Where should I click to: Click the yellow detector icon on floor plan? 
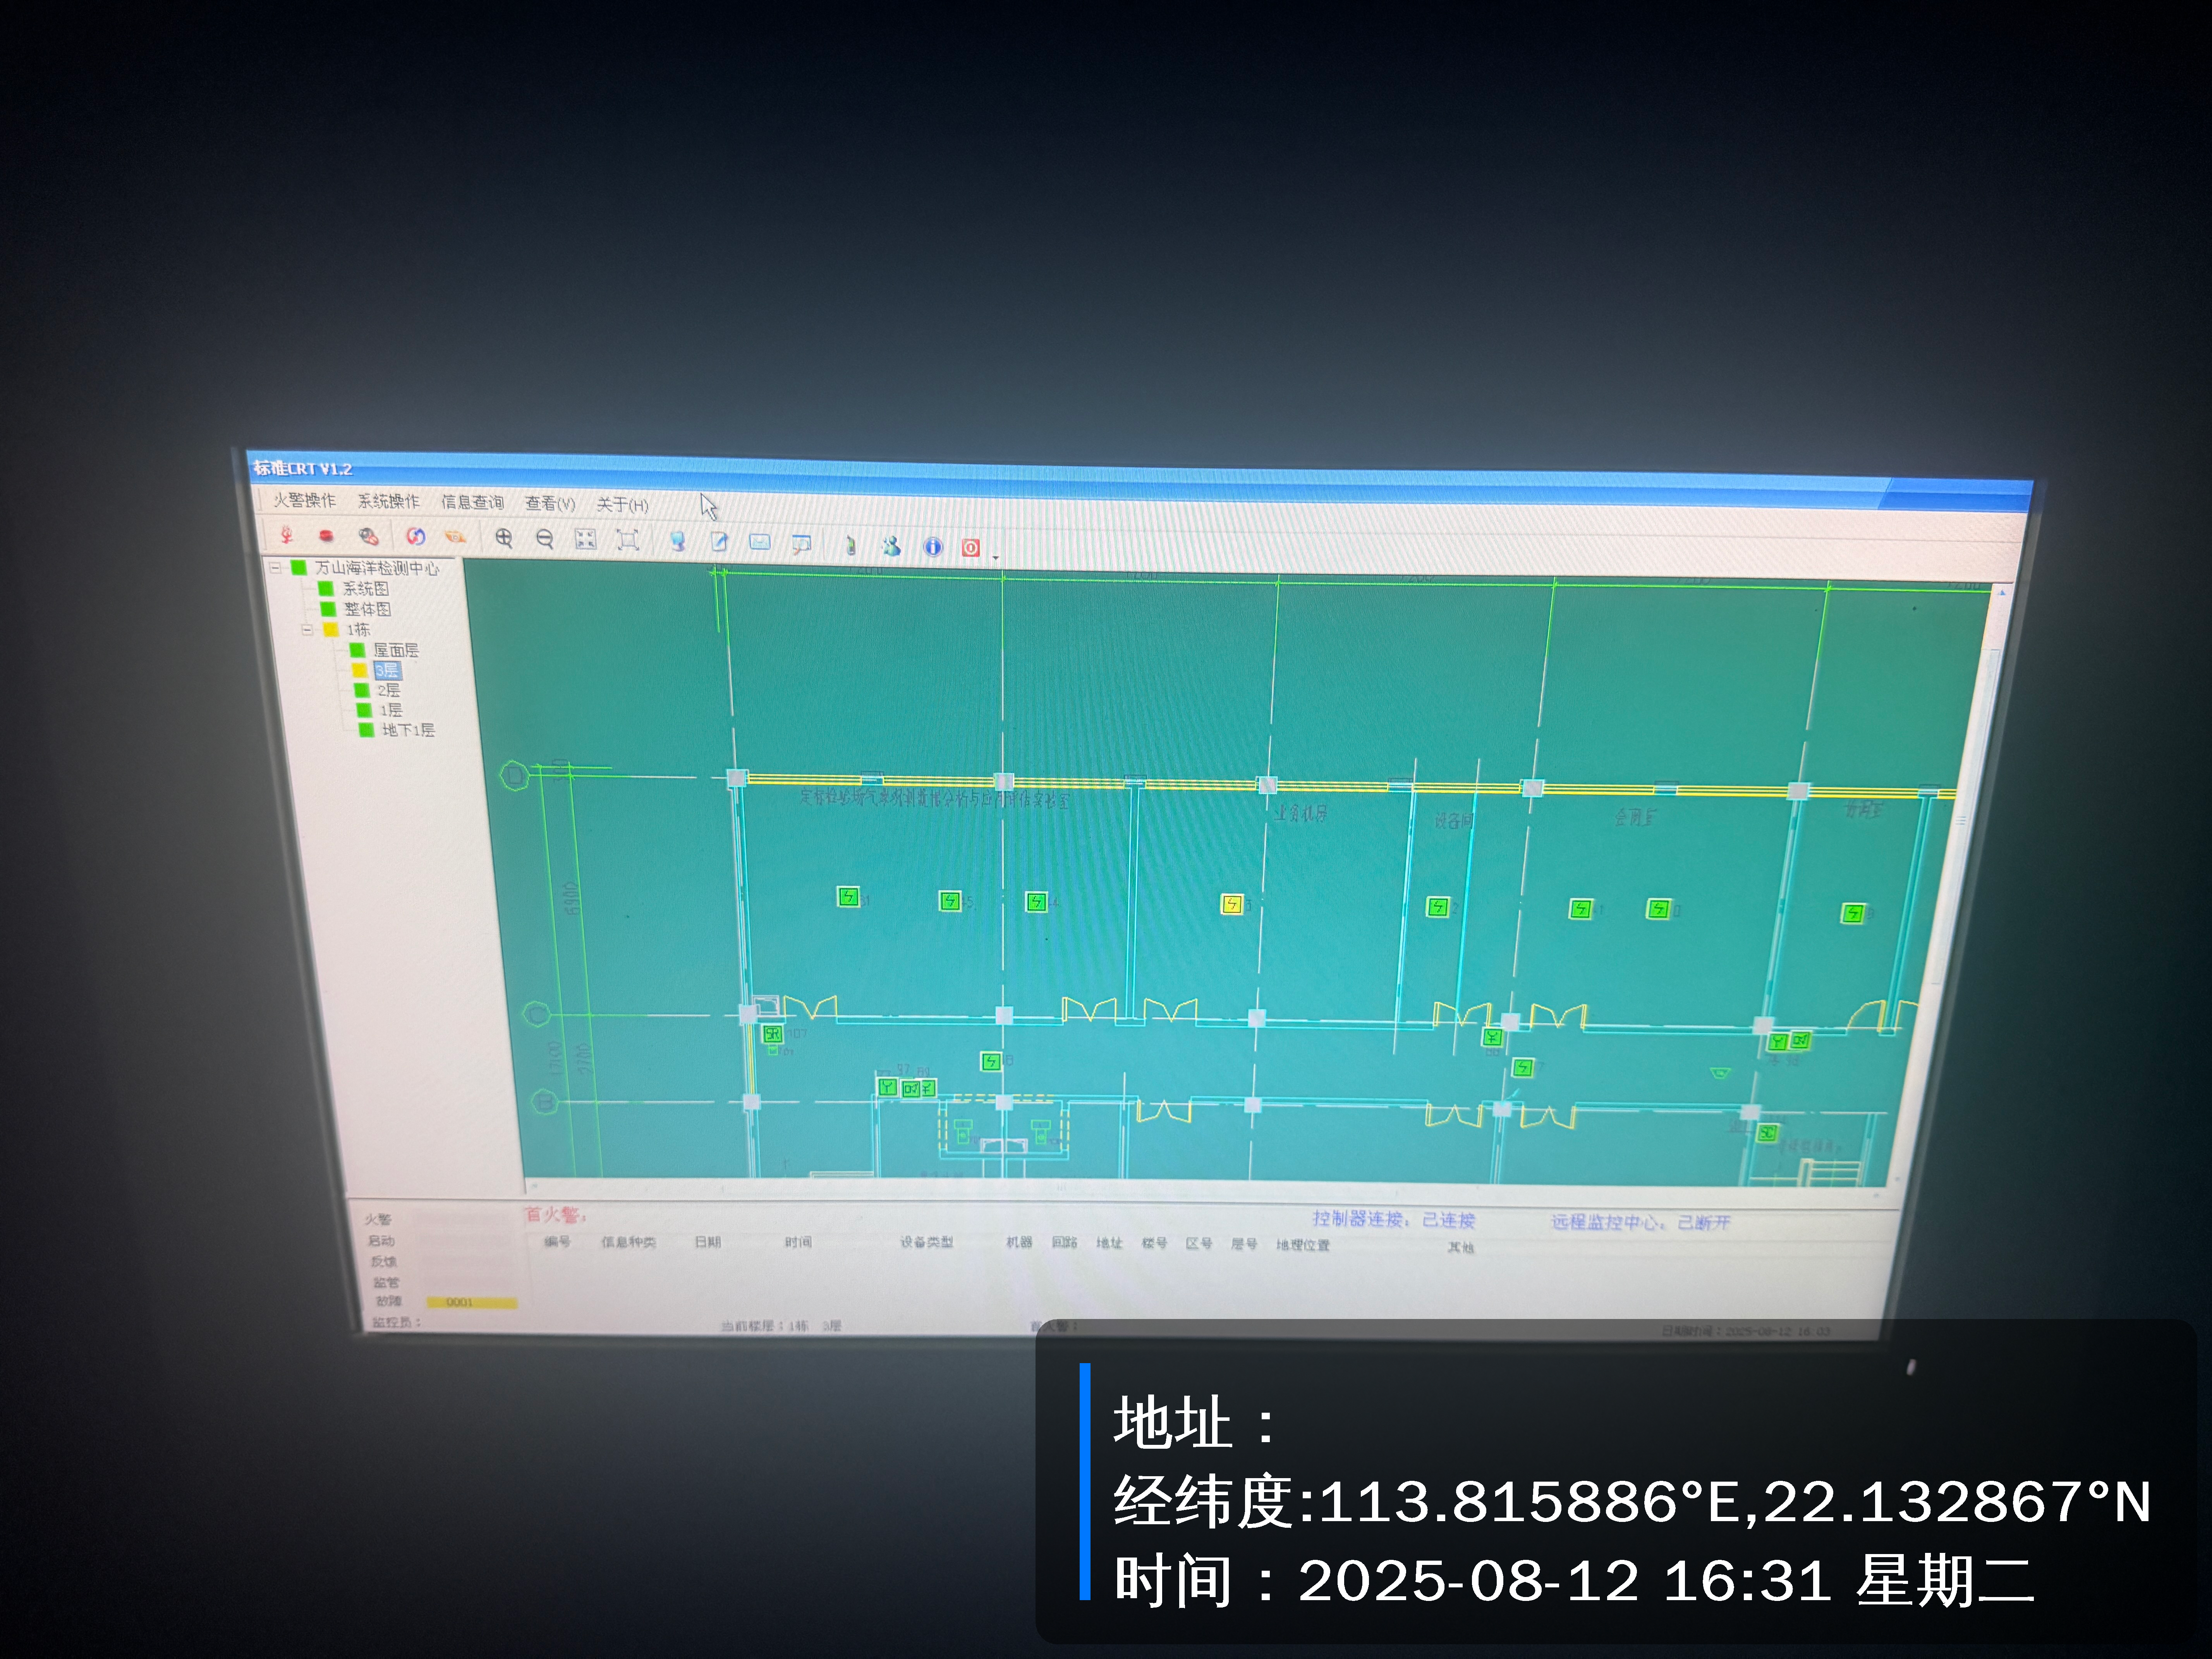(1231, 905)
